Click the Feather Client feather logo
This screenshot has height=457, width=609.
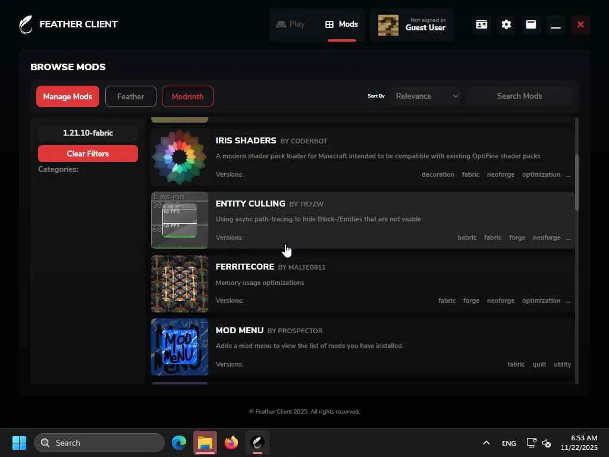[26, 24]
